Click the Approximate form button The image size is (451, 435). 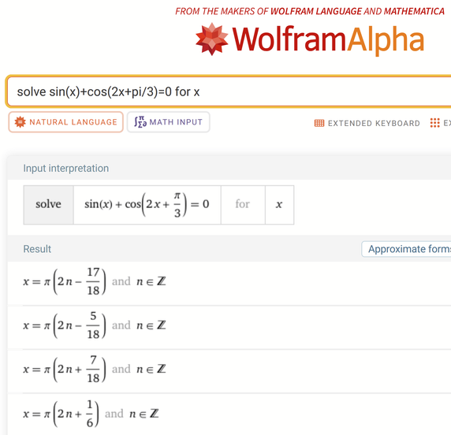pyautogui.click(x=406, y=249)
